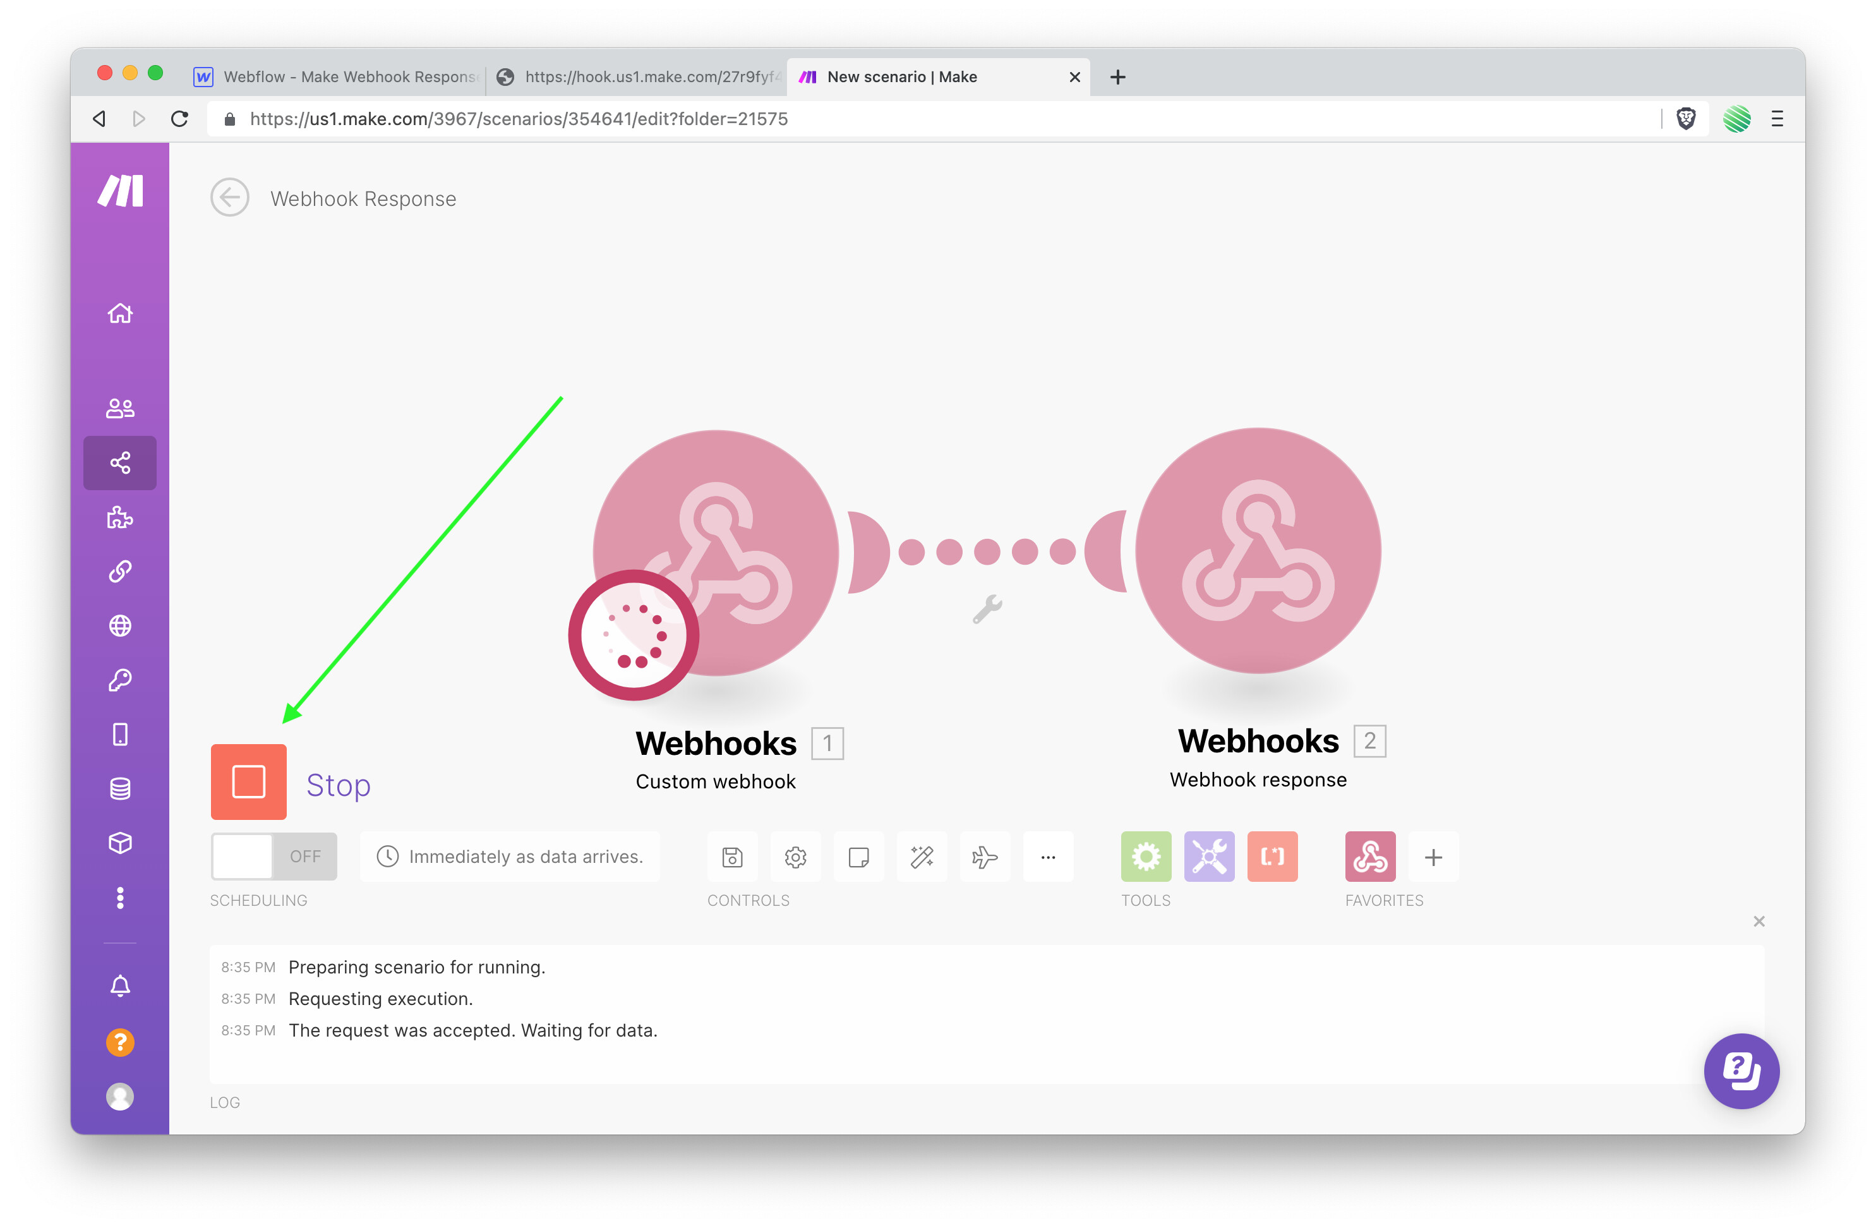The height and width of the screenshot is (1228, 1876).
Task: Close the New scenario tab
Action: 1074,76
